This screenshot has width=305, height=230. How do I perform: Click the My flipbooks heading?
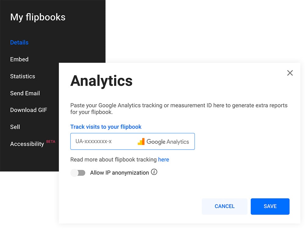click(x=38, y=17)
